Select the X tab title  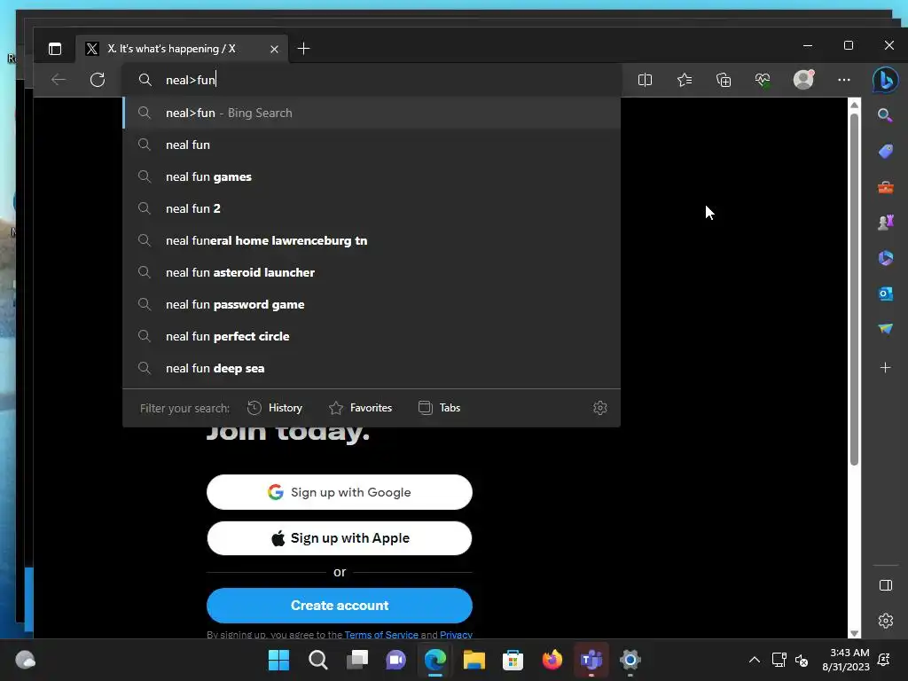pyautogui.click(x=171, y=49)
